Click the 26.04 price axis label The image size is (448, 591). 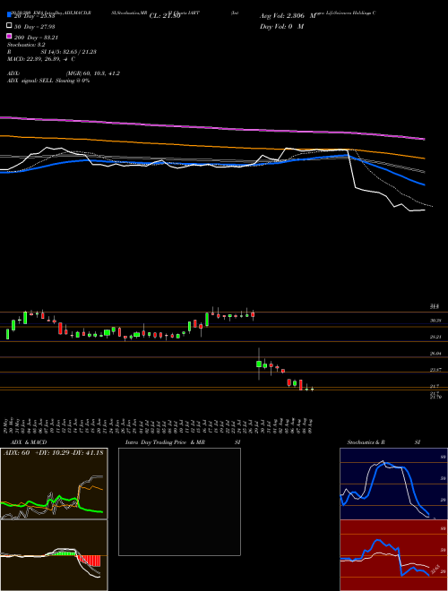click(x=435, y=354)
